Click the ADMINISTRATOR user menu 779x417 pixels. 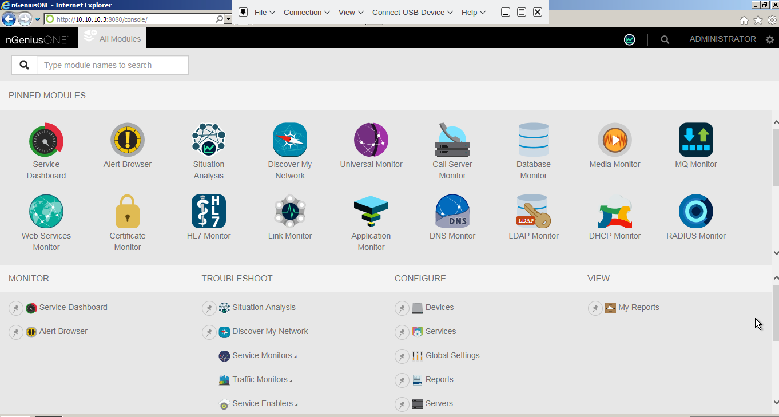click(723, 39)
